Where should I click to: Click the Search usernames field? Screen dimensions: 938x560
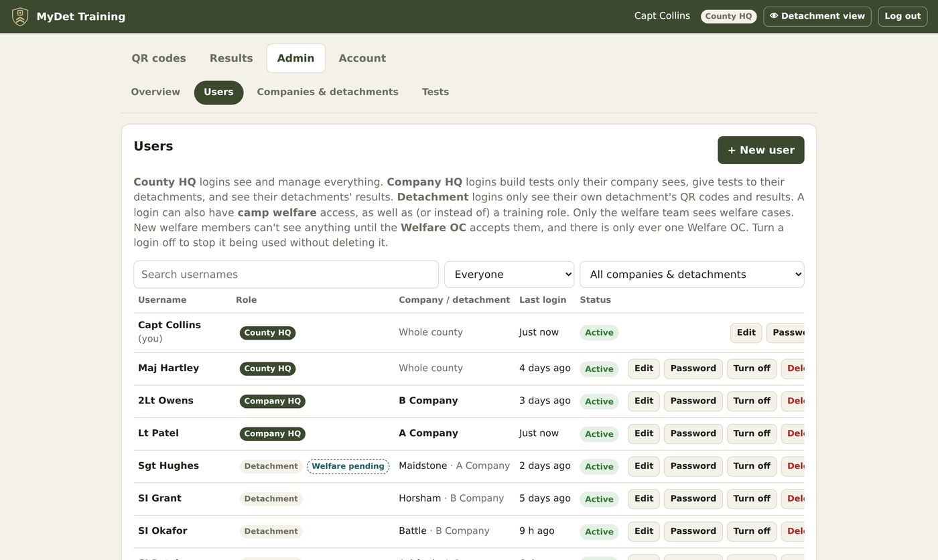point(286,275)
